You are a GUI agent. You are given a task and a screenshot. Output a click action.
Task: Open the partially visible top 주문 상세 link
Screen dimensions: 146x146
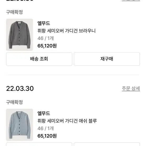[x=131, y=0]
